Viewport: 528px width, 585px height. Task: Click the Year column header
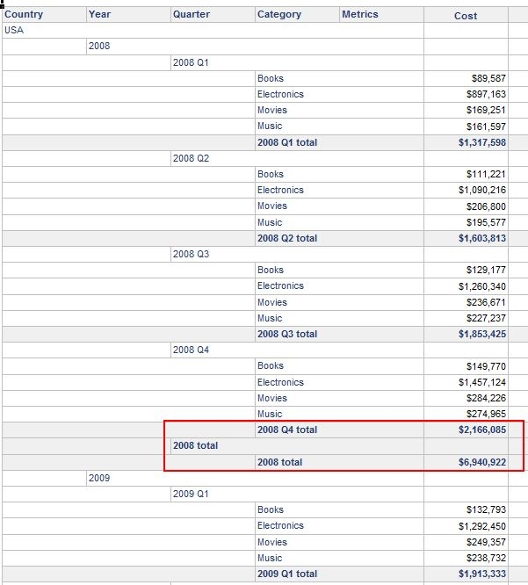[x=128, y=15]
